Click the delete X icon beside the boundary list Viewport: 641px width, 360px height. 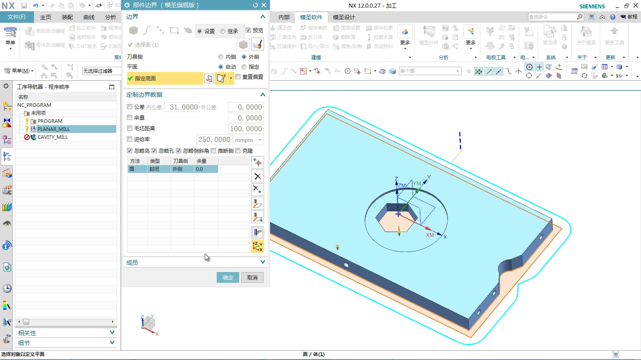coord(258,176)
